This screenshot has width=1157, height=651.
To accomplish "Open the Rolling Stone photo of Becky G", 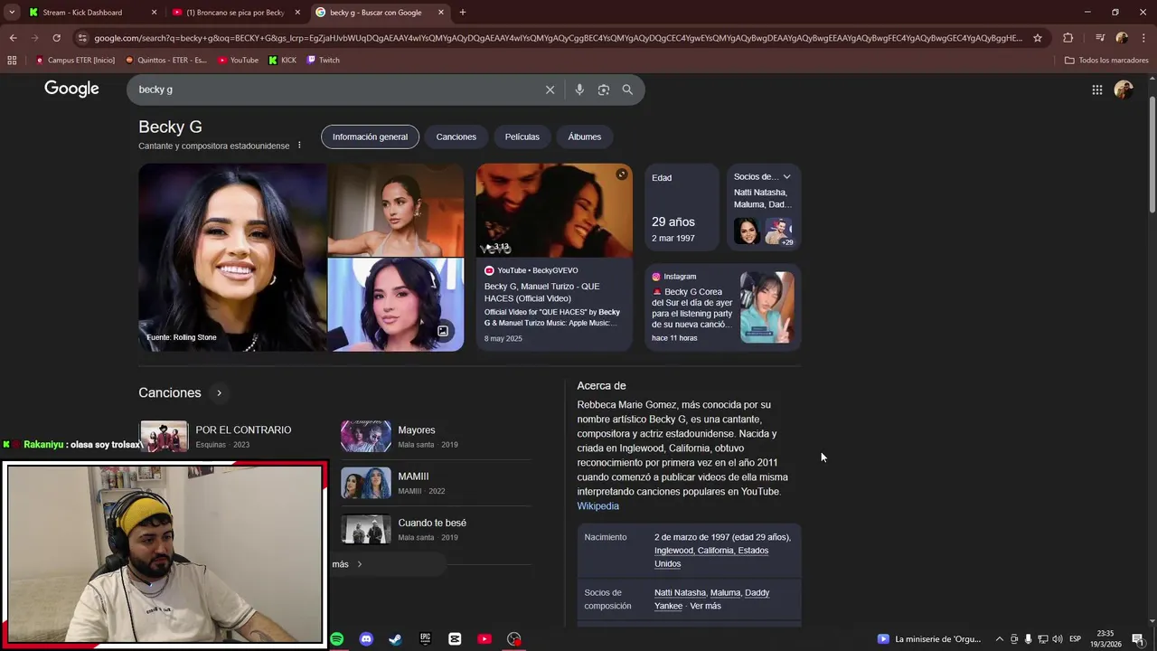I will pyautogui.click(x=232, y=258).
